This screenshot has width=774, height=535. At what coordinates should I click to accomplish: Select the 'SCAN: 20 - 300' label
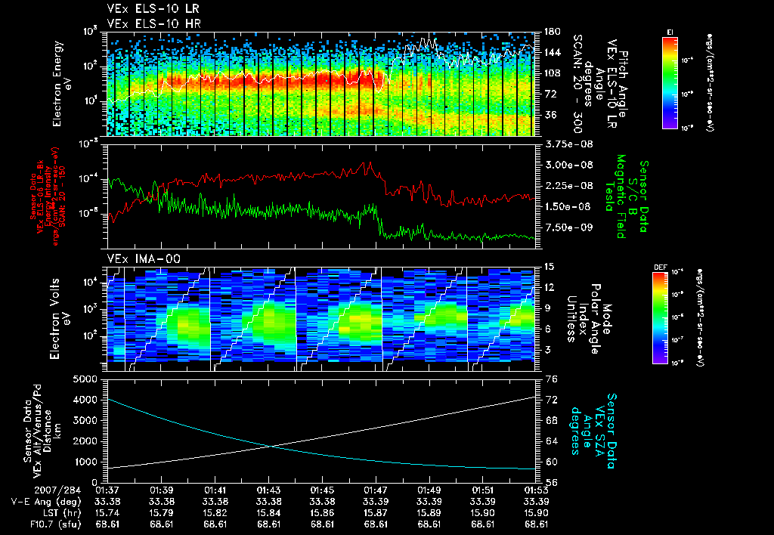click(x=577, y=83)
